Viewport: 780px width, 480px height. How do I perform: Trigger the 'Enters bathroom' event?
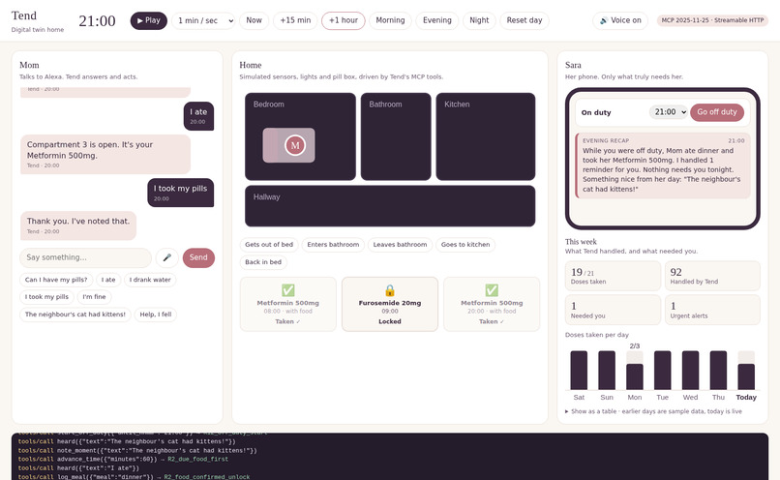click(333, 245)
